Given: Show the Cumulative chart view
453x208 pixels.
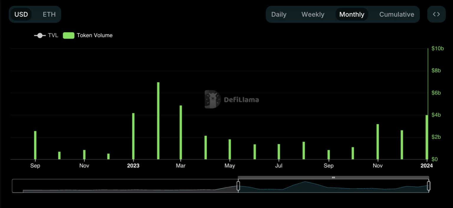Looking at the screenshot, I should coord(397,14).
